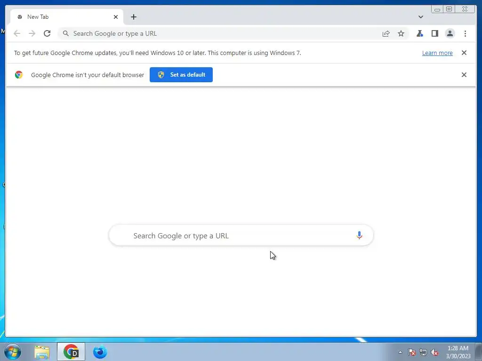Click the forward navigation arrow
The image size is (482, 361).
[32, 33]
